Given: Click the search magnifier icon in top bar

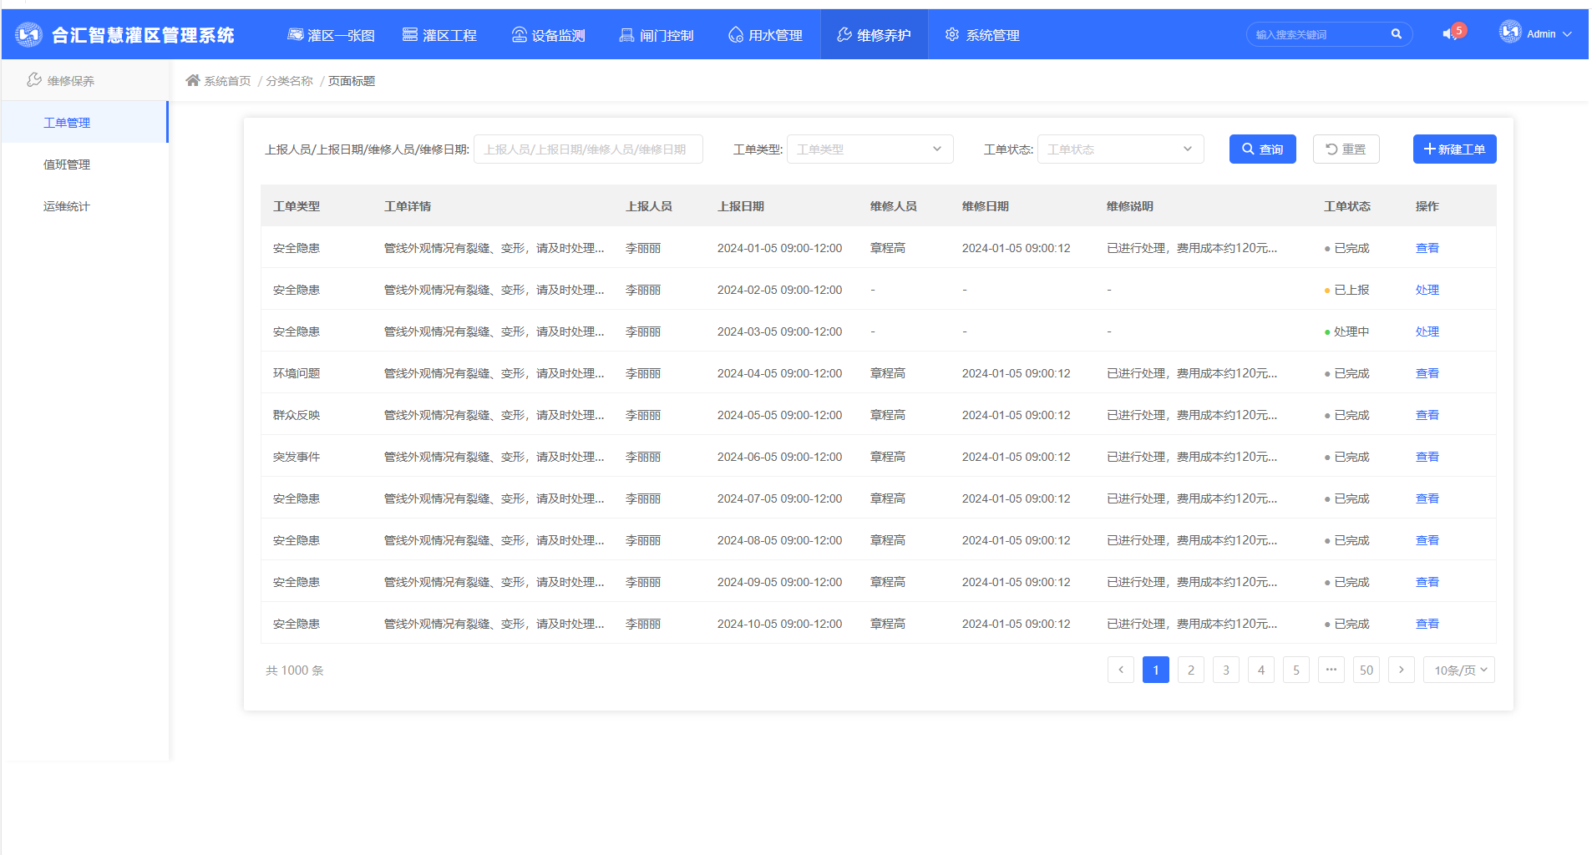Looking at the screenshot, I should point(1396,34).
